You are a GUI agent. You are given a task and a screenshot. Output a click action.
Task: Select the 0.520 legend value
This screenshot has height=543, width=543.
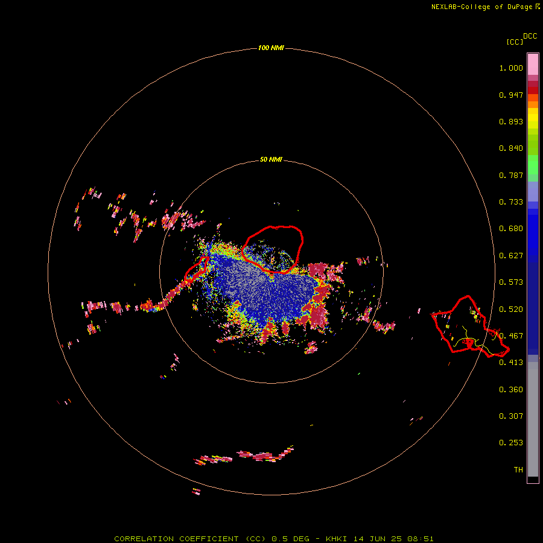tap(511, 310)
